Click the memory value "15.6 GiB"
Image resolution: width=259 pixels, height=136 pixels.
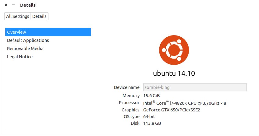[x=151, y=96]
